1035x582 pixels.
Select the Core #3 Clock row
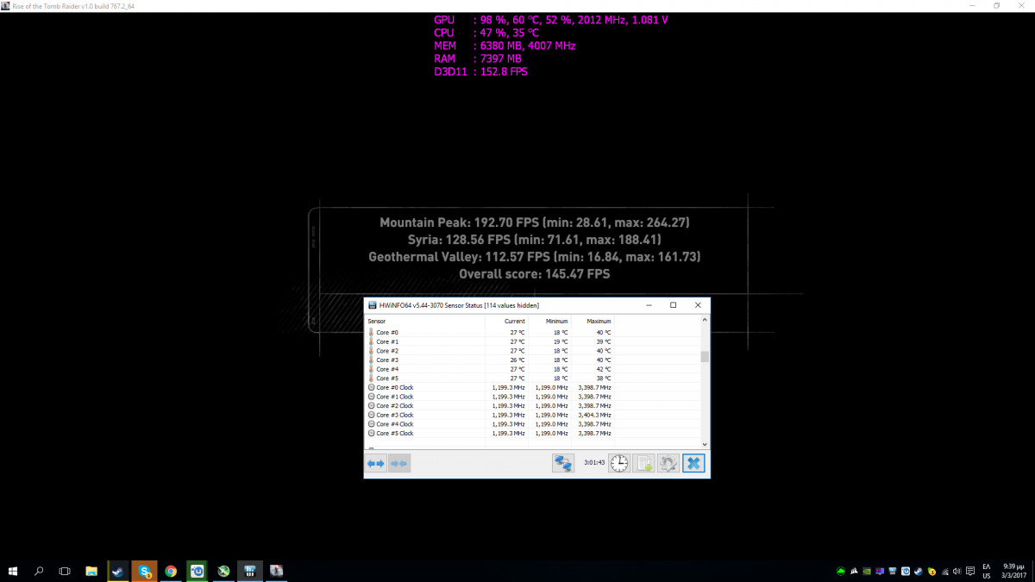click(x=532, y=415)
